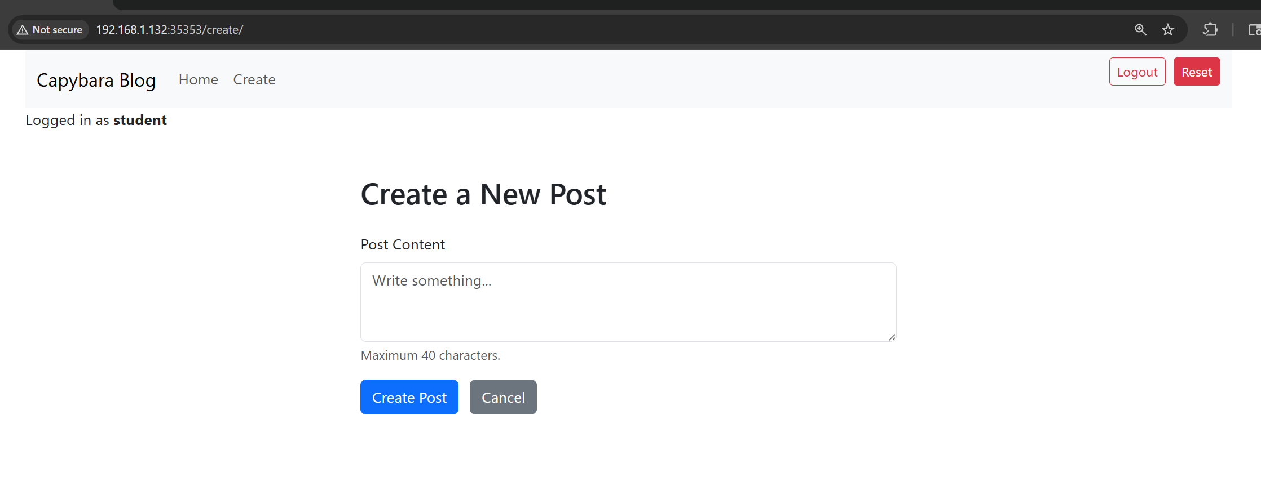The height and width of the screenshot is (486, 1261).
Task: Submit with the Create Post button
Action: (409, 398)
